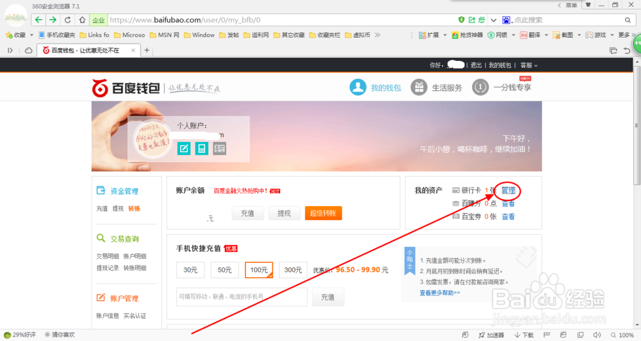Image resolution: width=641 pixels, height=341 pixels.
Task: Click 查看 link next to 百赚分
Action: coord(508,203)
